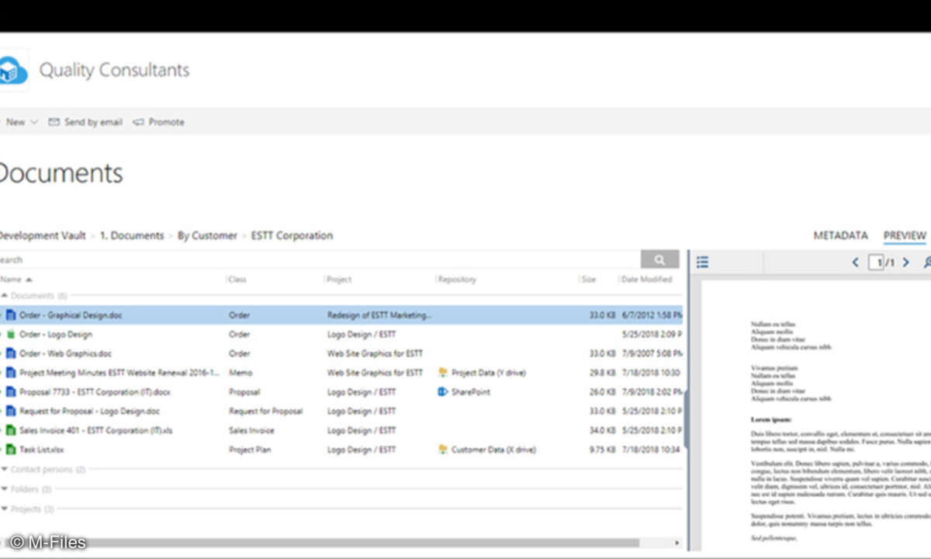Viewport: 931px width, 559px height.
Task: Click the M-Files cloud logo icon
Action: 13,71
